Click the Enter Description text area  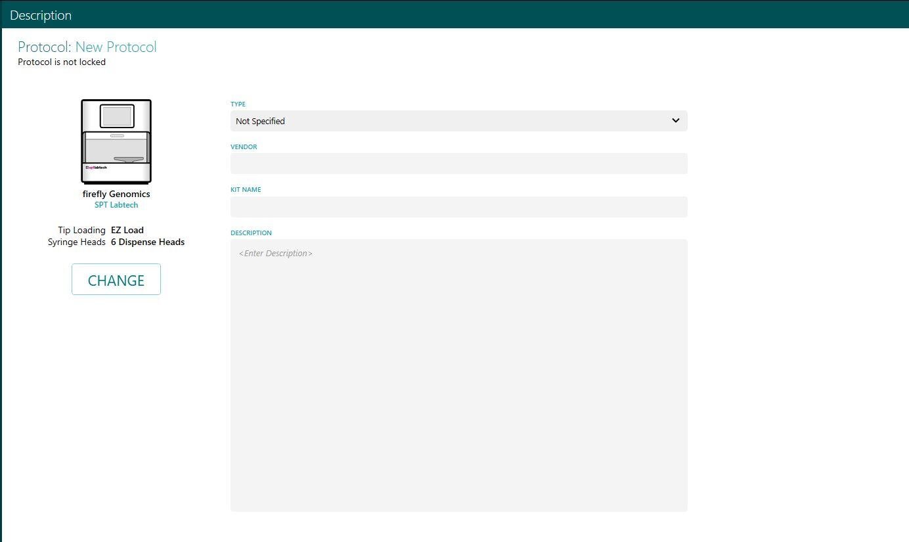point(458,374)
